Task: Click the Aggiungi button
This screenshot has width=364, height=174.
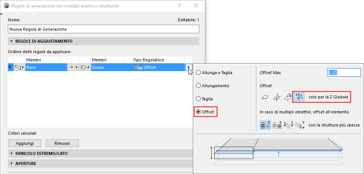Action: pos(25,143)
